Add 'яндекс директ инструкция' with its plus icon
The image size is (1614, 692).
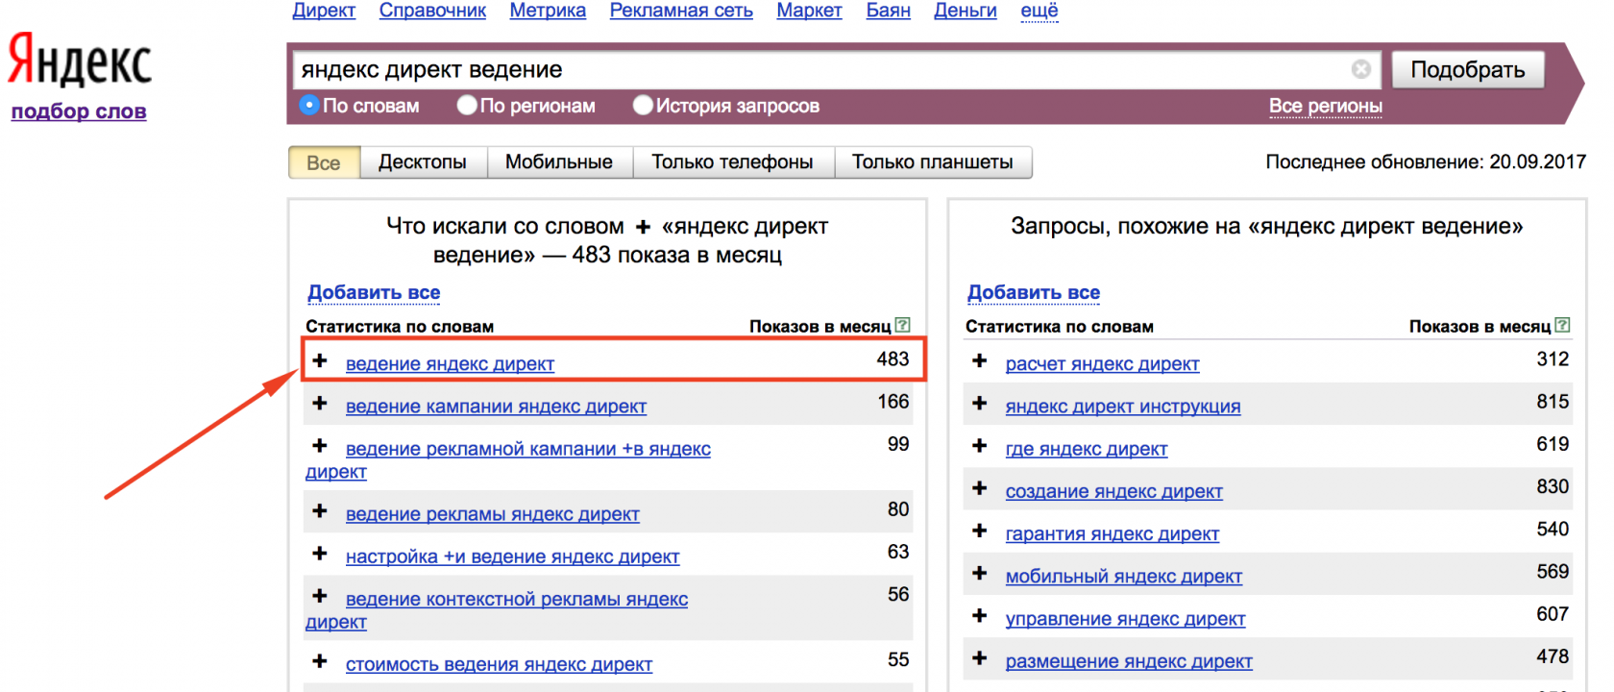coord(980,403)
